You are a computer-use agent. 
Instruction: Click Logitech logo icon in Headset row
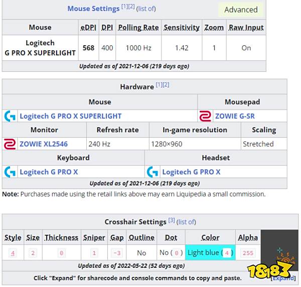pos(153,172)
